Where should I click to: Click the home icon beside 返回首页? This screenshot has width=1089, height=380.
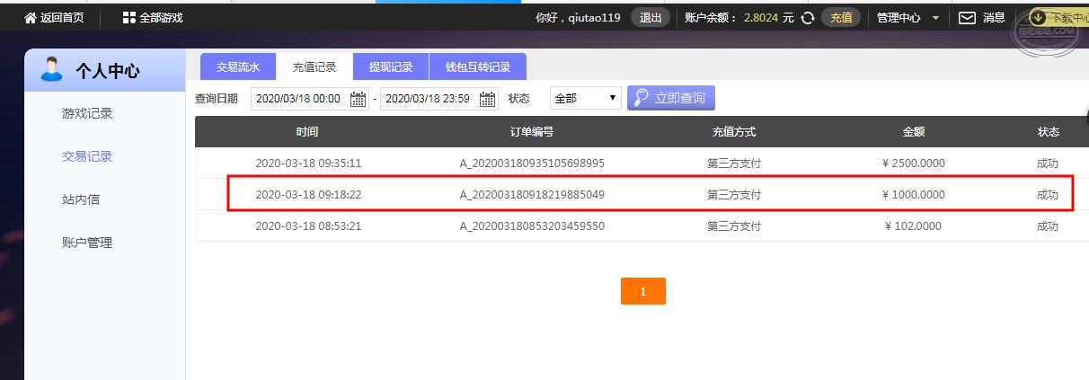[31, 18]
